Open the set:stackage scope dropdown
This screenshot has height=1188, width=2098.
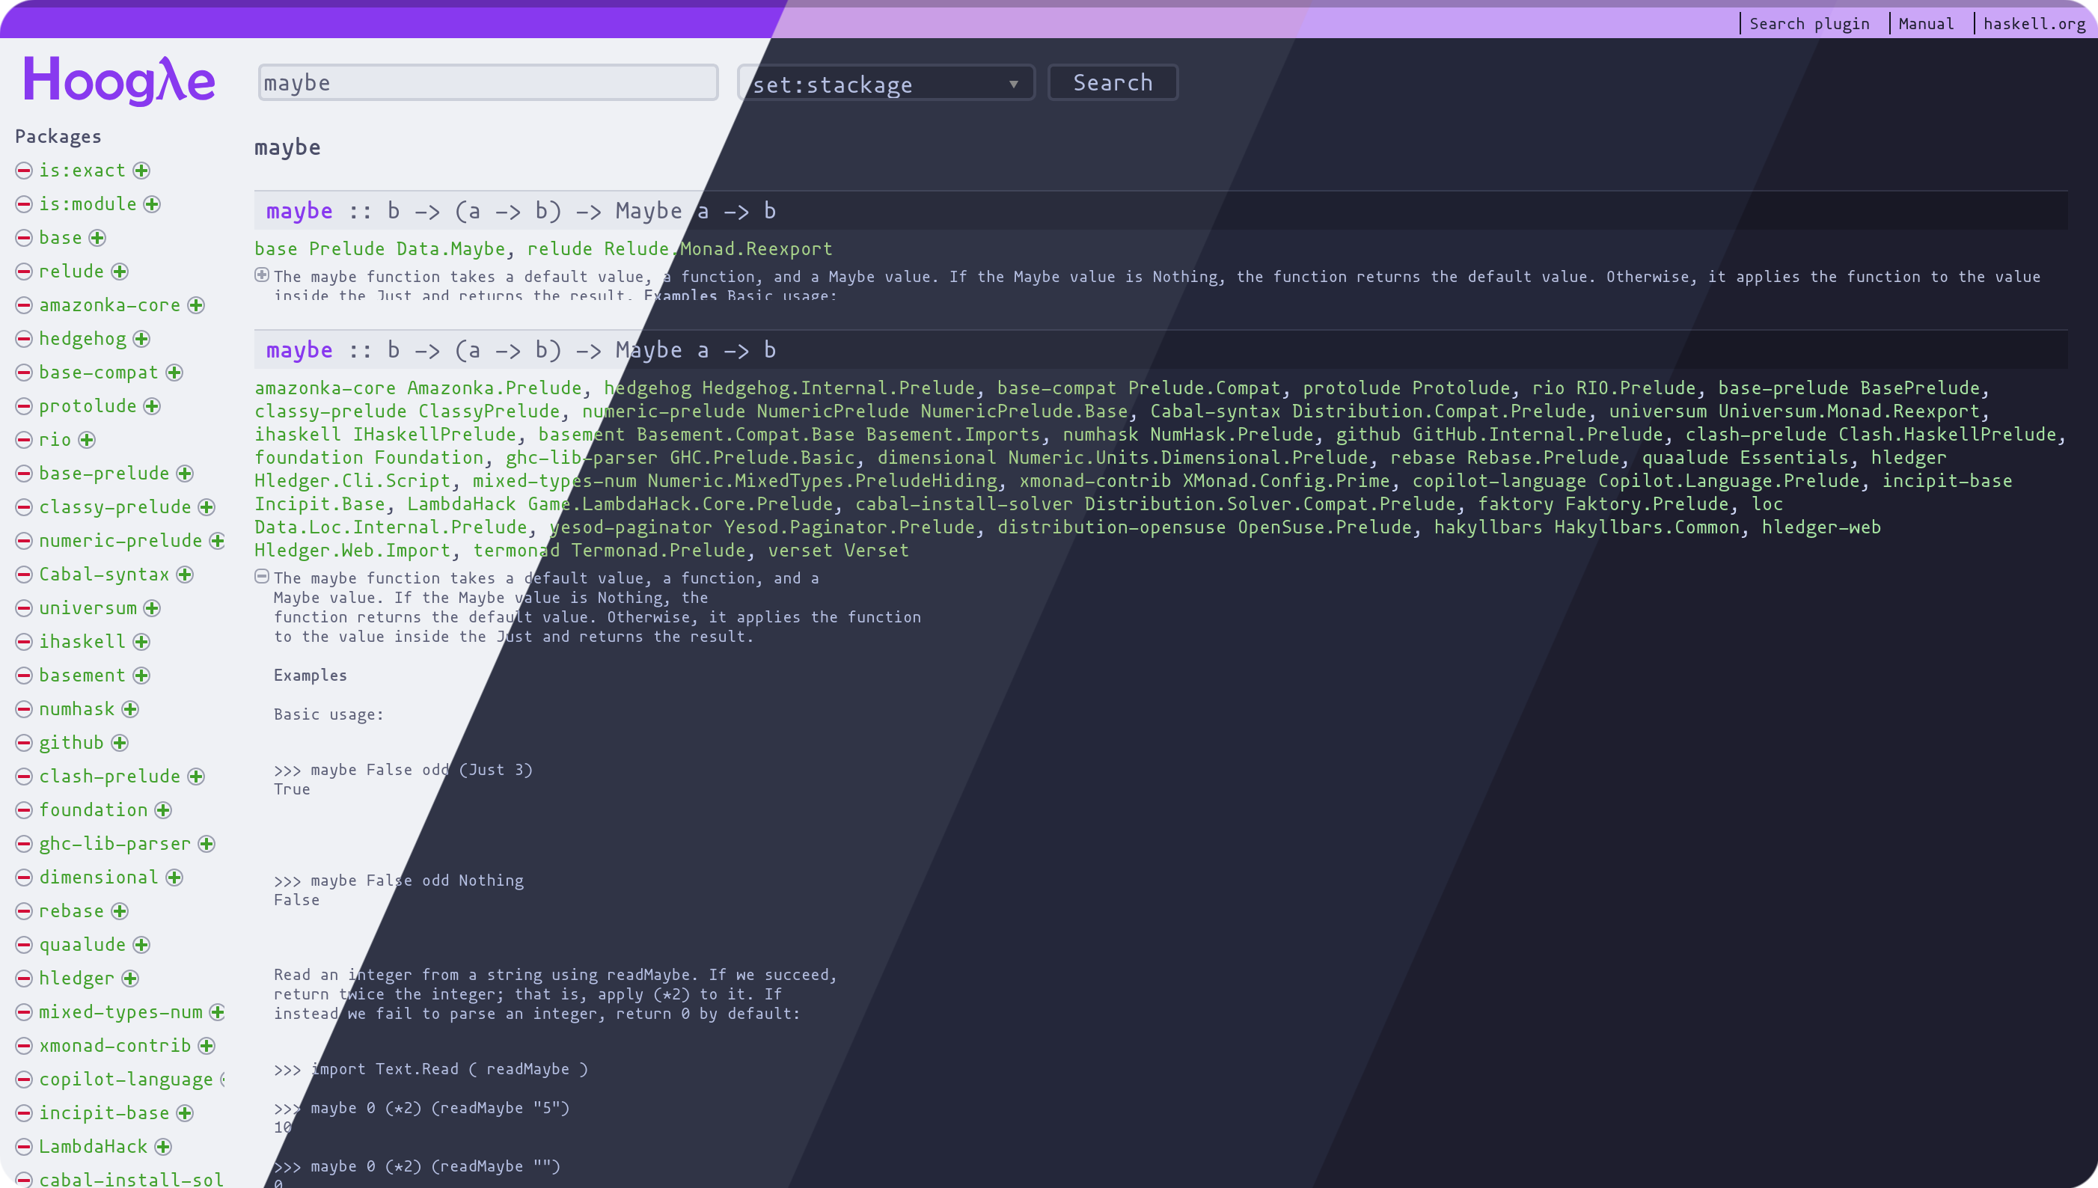(x=885, y=83)
